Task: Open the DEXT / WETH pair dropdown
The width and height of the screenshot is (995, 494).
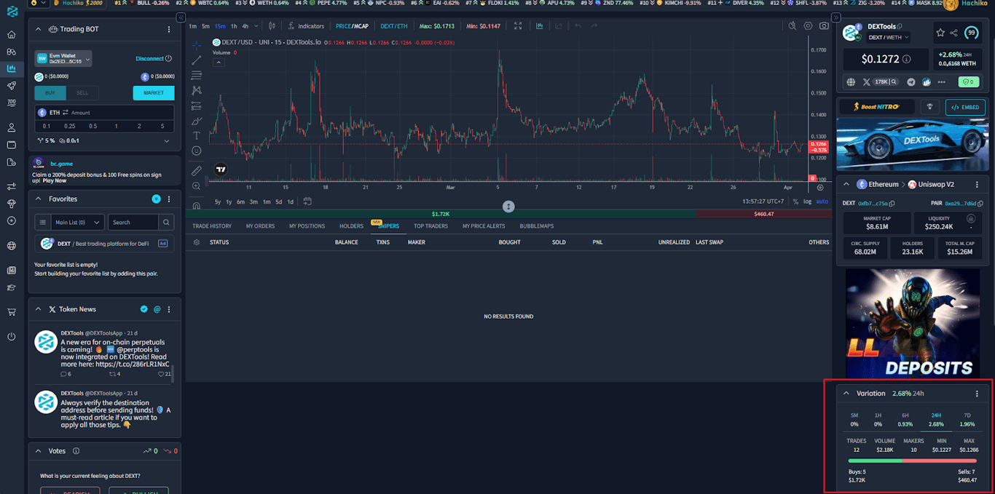Action: tap(887, 37)
